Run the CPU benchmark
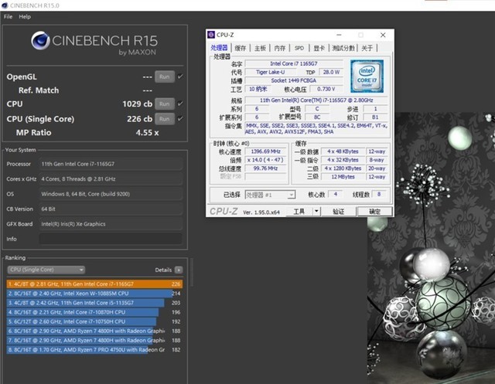Screen dimensions: 495x384 [165, 104]
